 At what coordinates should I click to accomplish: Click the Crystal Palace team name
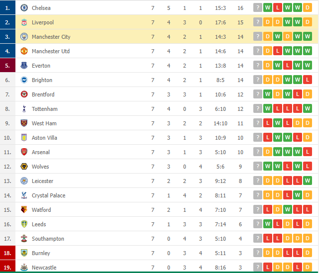click(49, 195)
